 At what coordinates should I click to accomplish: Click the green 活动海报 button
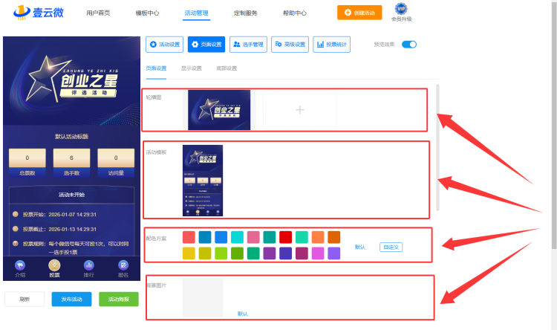tap(119, 300)
